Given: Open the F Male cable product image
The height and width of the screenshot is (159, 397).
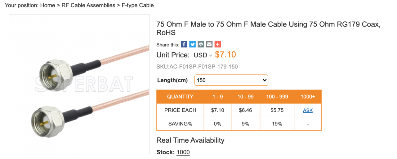Looking at the screenshot, I should coord(79,84).
